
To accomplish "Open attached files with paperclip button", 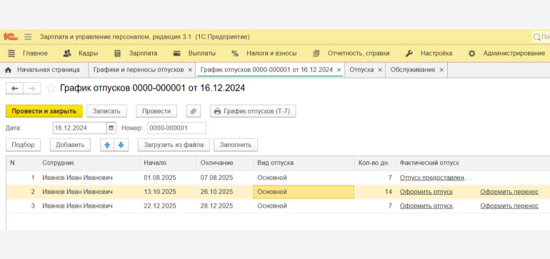I will click(194, 111).
